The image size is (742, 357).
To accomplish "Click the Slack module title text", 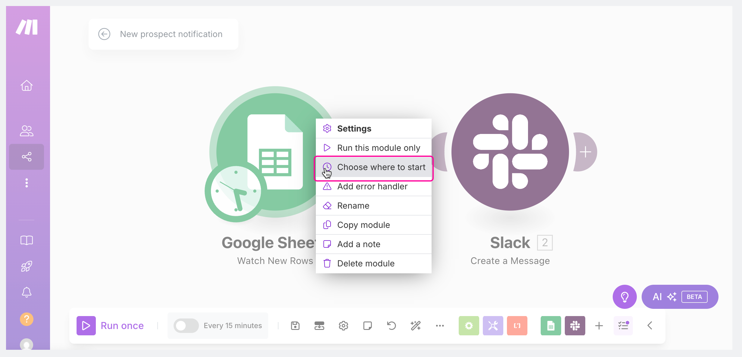I will click(x=510, y=243).
